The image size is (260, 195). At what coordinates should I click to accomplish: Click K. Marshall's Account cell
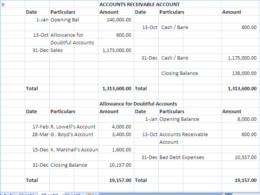(x=74, y=149)
